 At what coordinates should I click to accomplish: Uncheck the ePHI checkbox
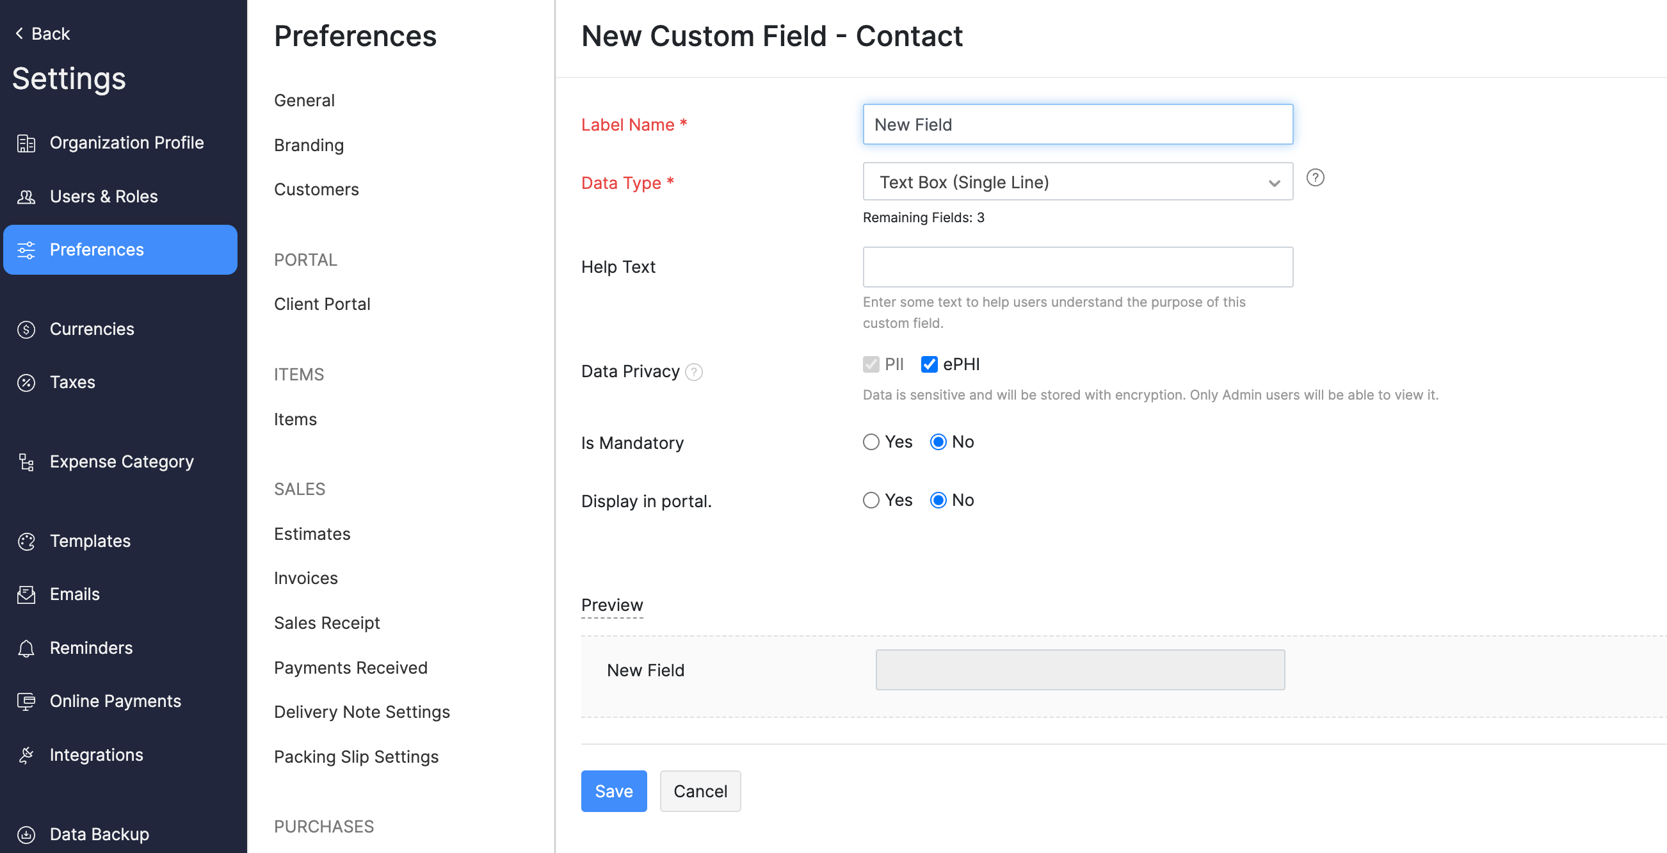tap(929, 364)
